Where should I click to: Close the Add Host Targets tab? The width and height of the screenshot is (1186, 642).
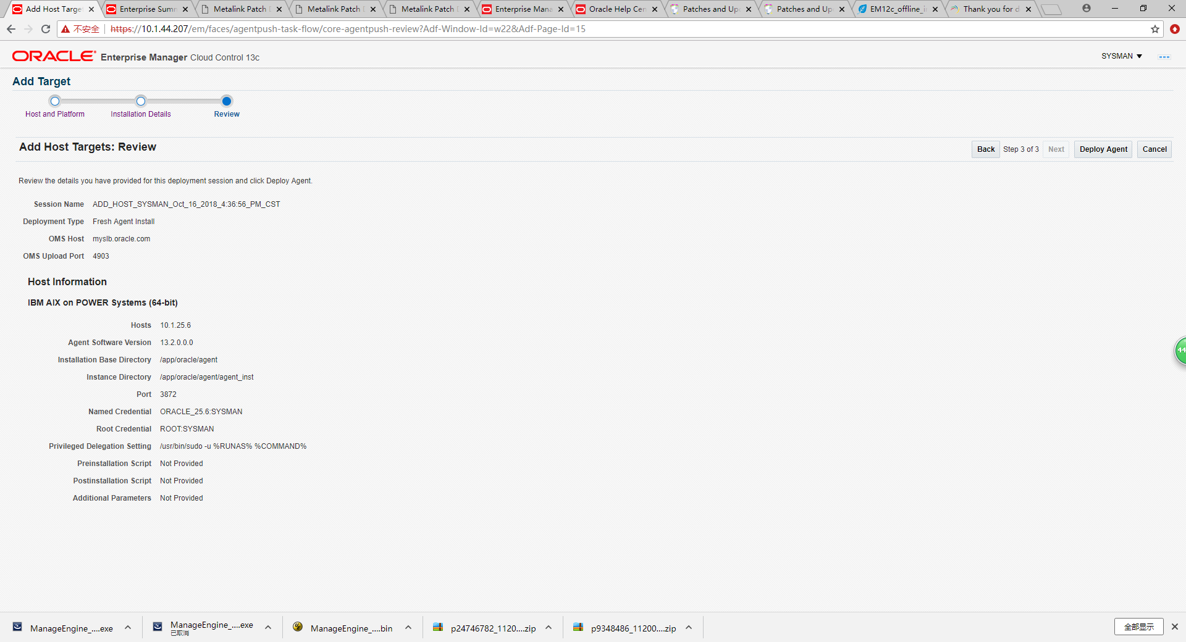pos(91,9)
